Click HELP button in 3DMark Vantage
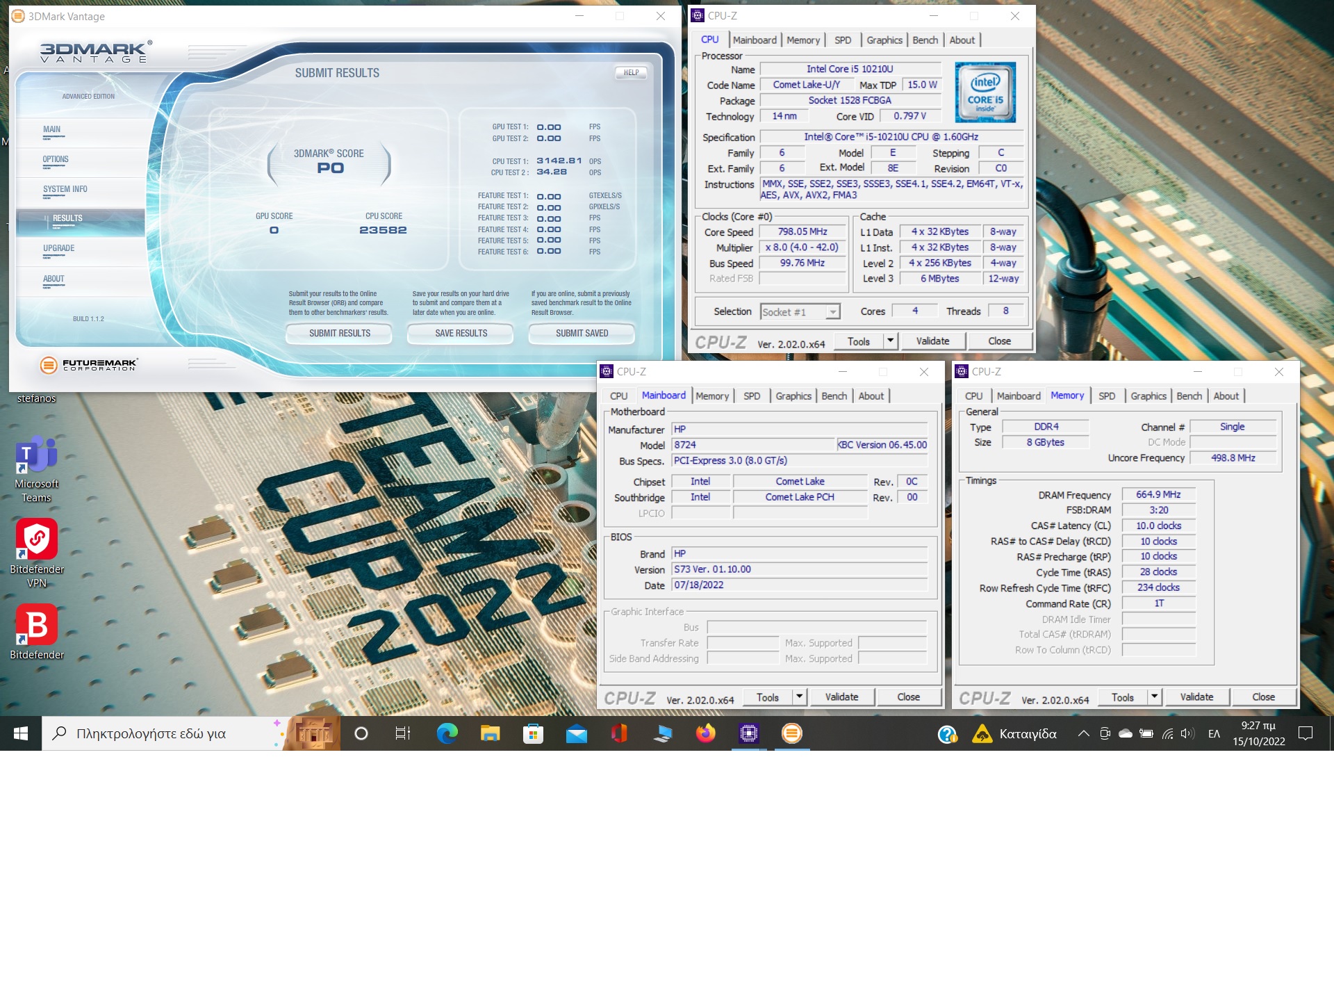This screenshot has width=1334, height=1001. (x=631, y=72)
